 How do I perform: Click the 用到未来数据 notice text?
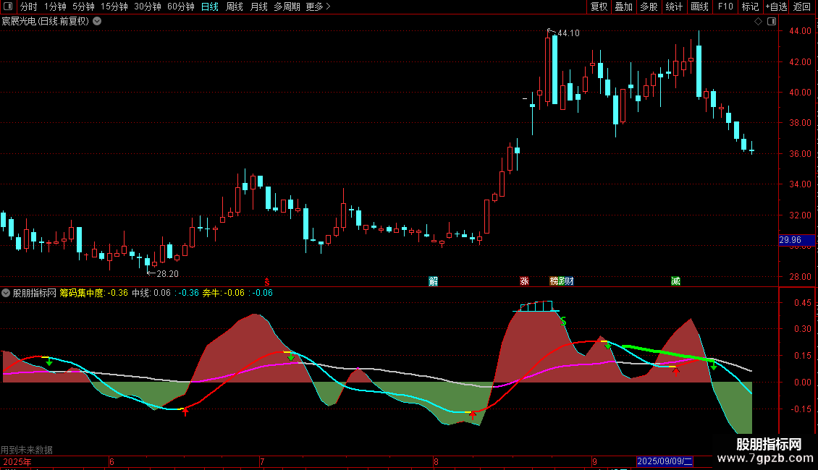tap(27, 450)
